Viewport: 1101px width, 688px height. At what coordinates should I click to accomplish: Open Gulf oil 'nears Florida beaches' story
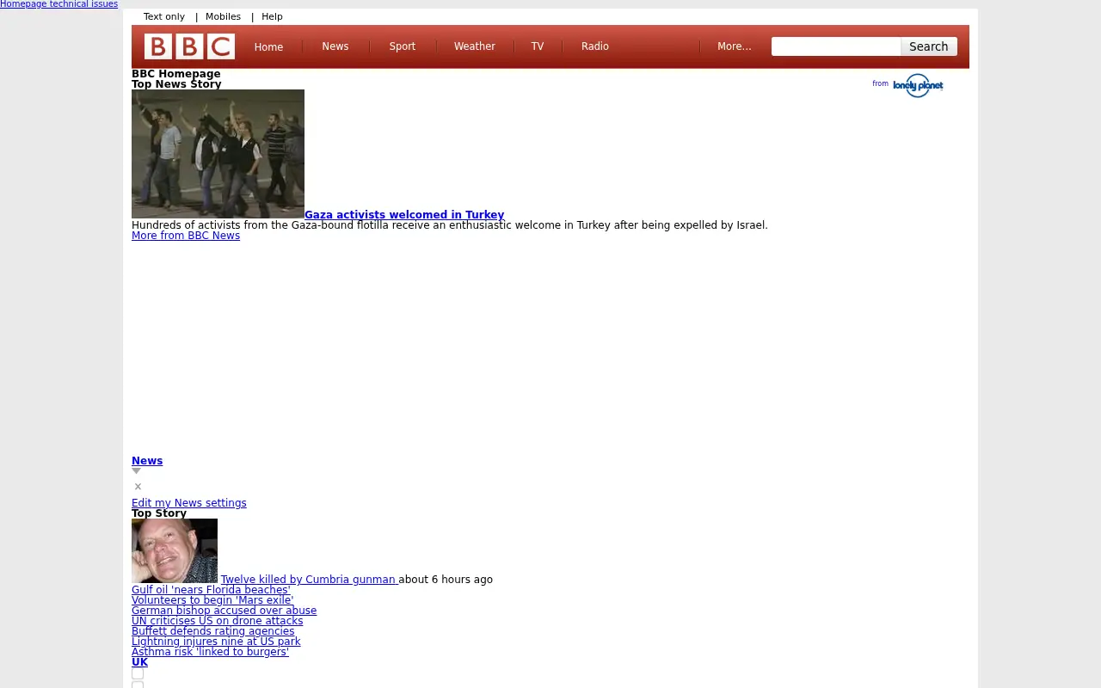[x=211, y=590]
